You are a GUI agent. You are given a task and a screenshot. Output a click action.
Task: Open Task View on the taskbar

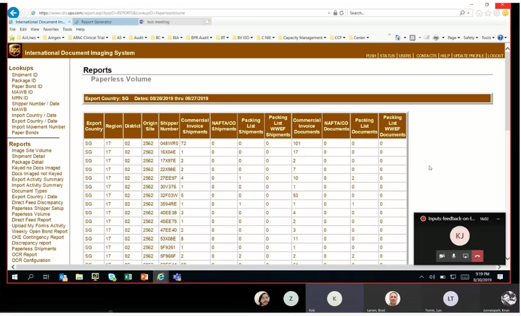pos(46,277)
